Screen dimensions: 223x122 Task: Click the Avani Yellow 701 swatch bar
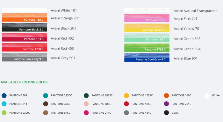pyautogui.click(x=147, y=28)
